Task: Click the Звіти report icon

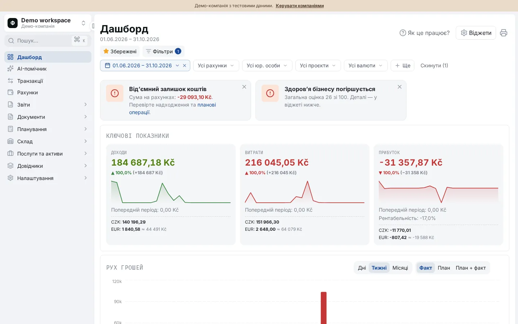Action: coord(10,104)
